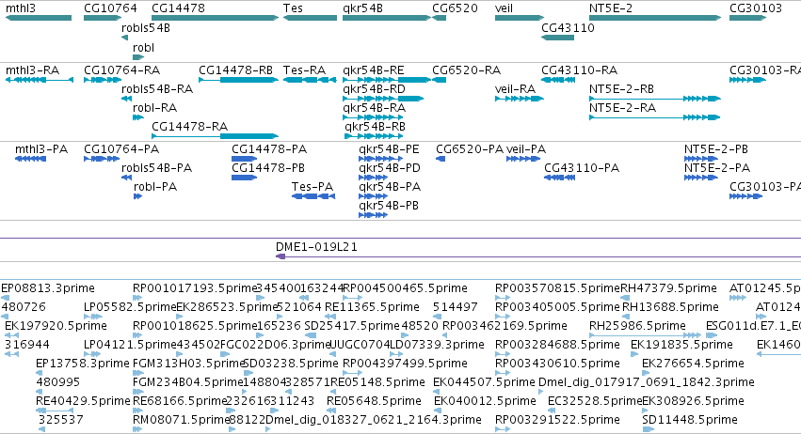801x434 pixels.
Task: Select the mthl3-RA transcript
Action: pos(40,80)
